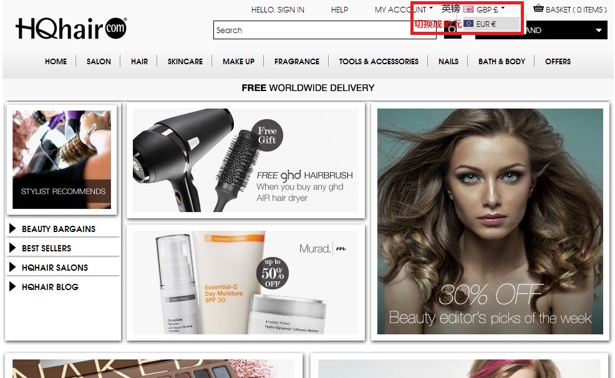The height and width of the screenshot is (378, 615).
Task: Click the HELP link
Action: pos(339,10)
